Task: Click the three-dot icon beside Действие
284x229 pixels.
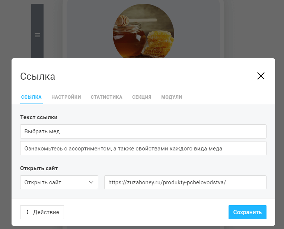Action: click(x=28, y=212)
